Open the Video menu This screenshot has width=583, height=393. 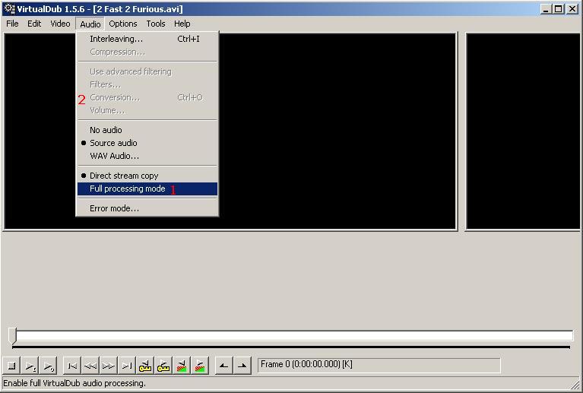click(60, 24)
